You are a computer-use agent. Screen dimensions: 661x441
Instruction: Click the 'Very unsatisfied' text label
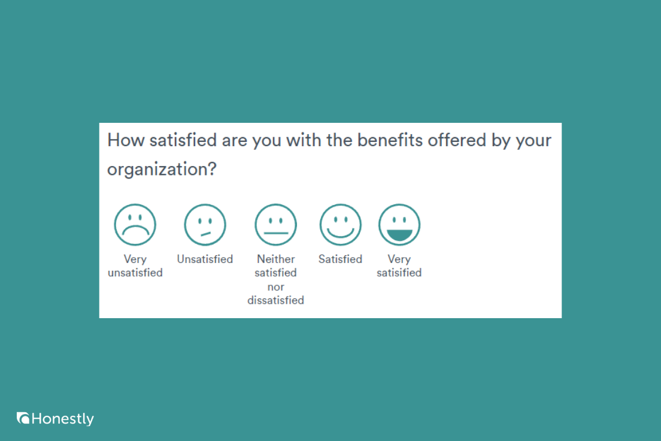pyautogui.click(x=135, y=265)
